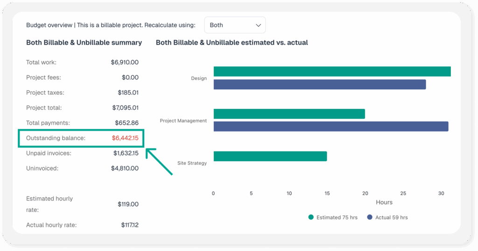Viewport: 478px width, 251px height.
Task: Click the Uninvoiced amount $4,810.00
Action: pyautogui.click(x=126, y=168)
